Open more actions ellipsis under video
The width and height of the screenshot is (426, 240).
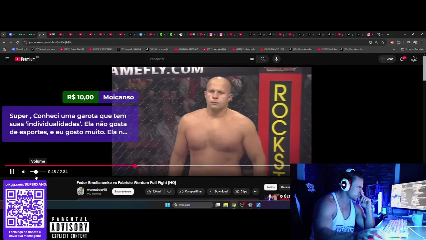tap(256, 191)
